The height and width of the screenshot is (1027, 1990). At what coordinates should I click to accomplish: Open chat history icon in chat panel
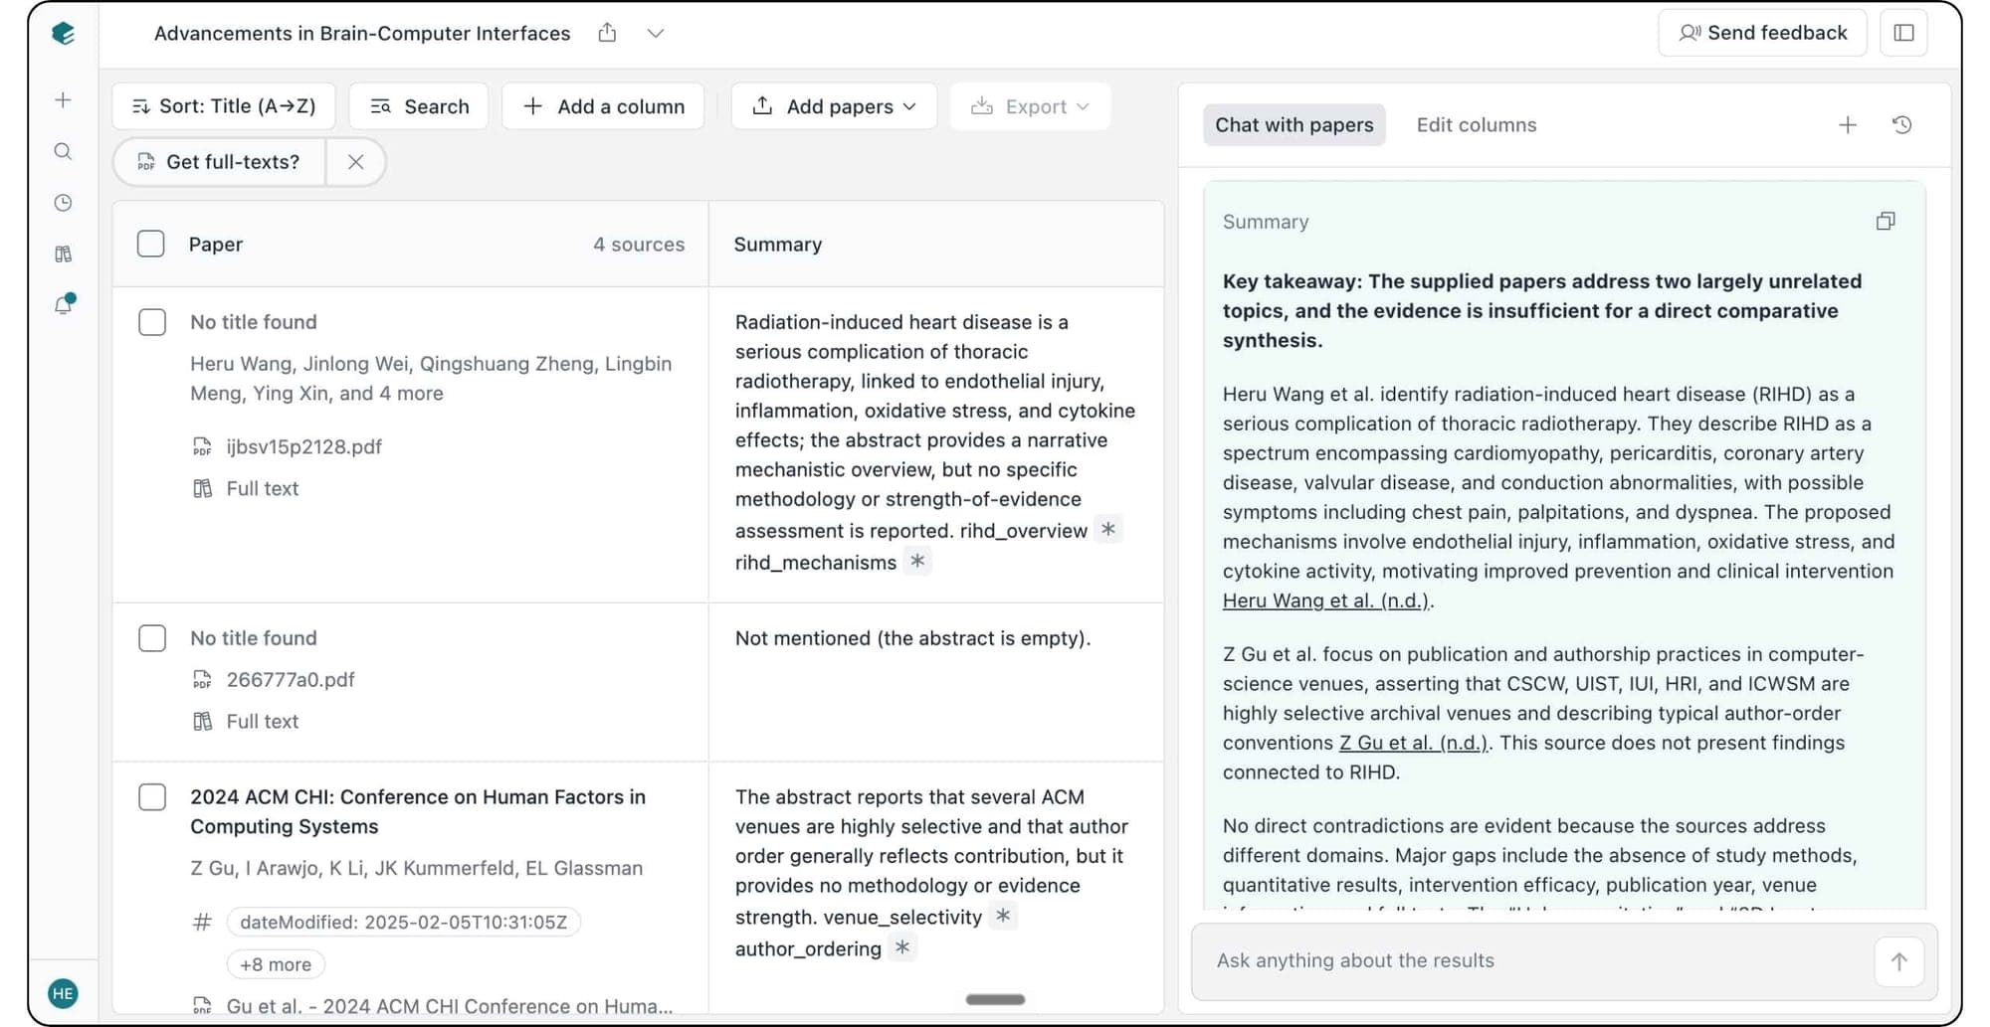pos(1901,125)
